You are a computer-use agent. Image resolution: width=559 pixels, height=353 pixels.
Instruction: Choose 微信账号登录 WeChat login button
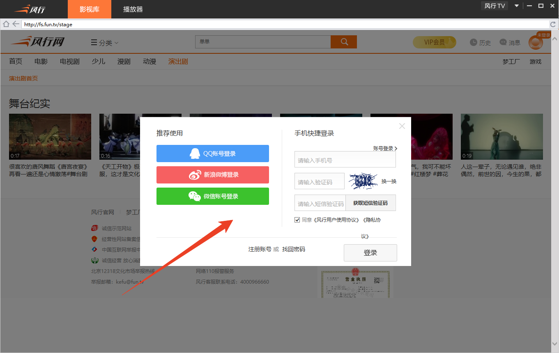213,196
